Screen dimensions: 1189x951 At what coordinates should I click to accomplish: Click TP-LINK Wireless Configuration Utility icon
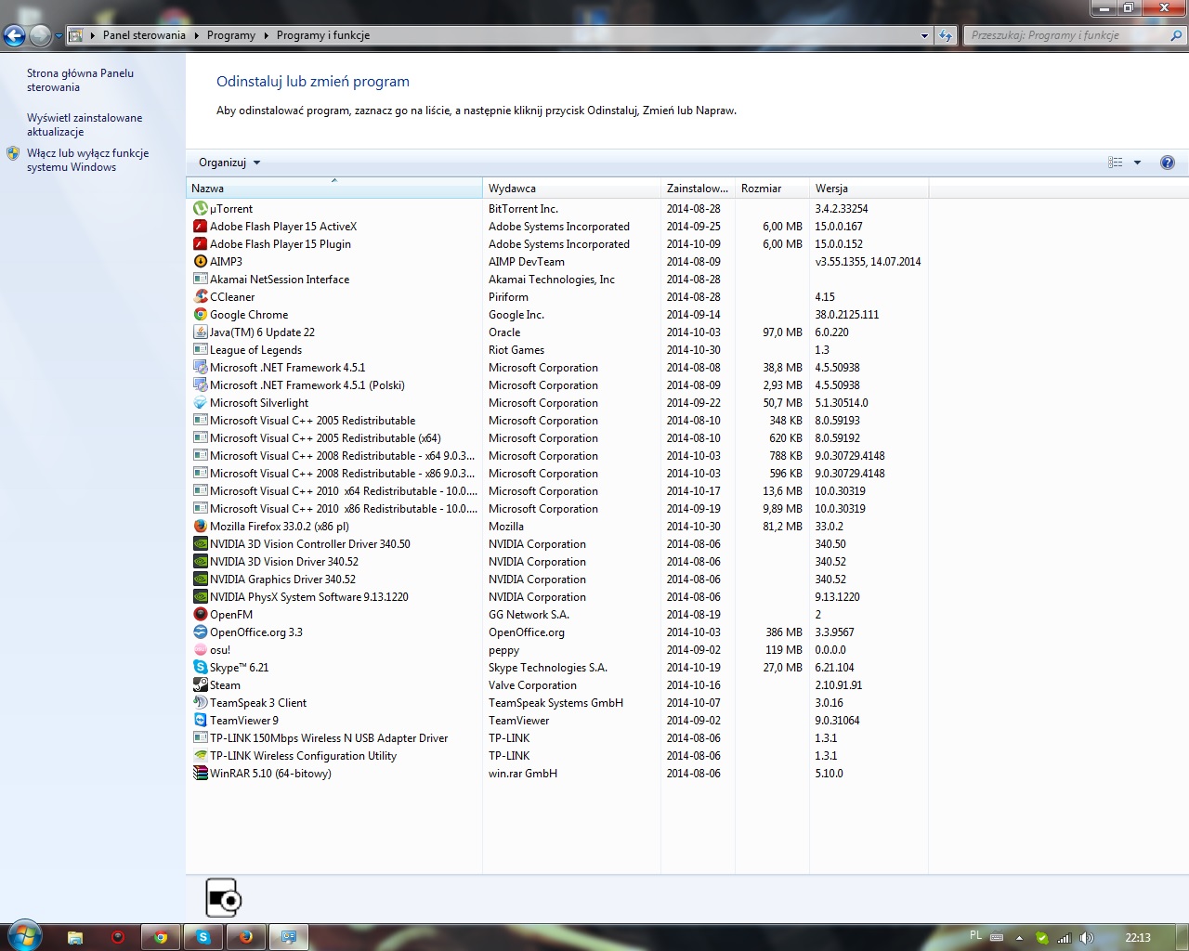point(200,756)
